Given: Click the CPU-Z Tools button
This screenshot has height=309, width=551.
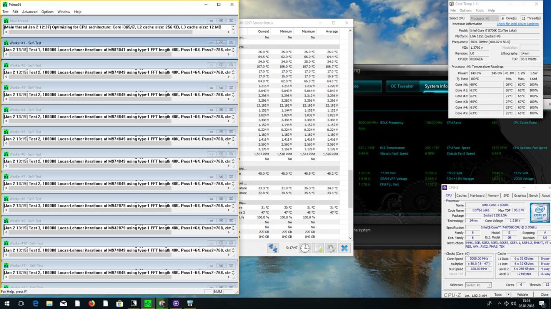Looking at the screenshot, I should click(x=498, y=294).
